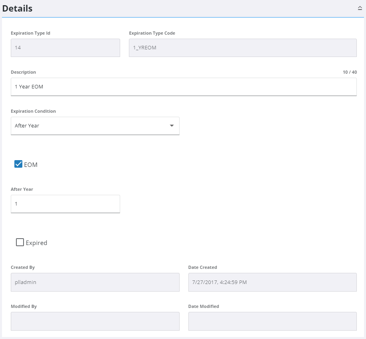Click the Expiration Type Id field
The image size is (366, 339).
[65, 48]
